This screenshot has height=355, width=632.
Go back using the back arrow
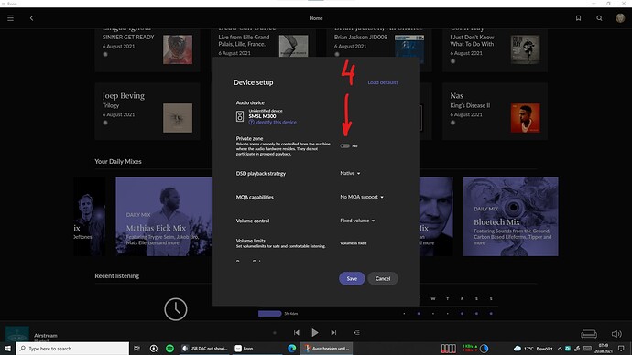31,18
